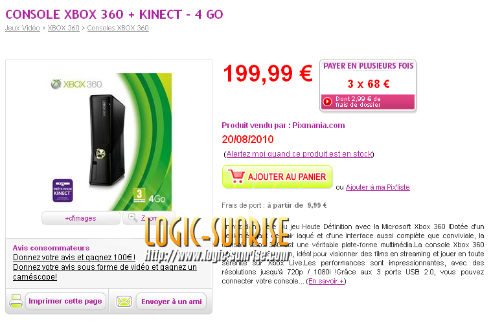491x321 pixels.
Task: Open Donnez votre avis et gagnez 100€ link
Action: pos(74,258)
